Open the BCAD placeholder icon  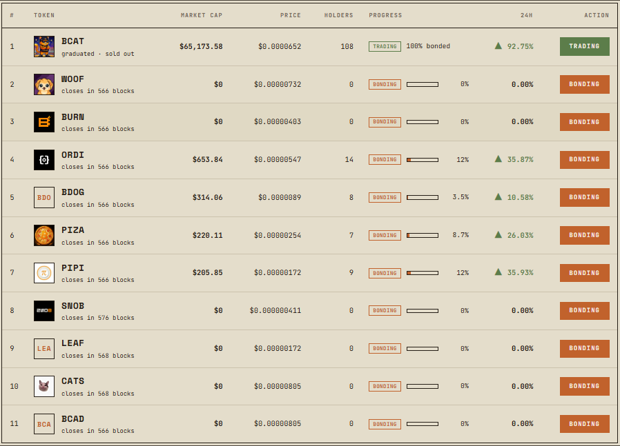(x=44, y=424)
